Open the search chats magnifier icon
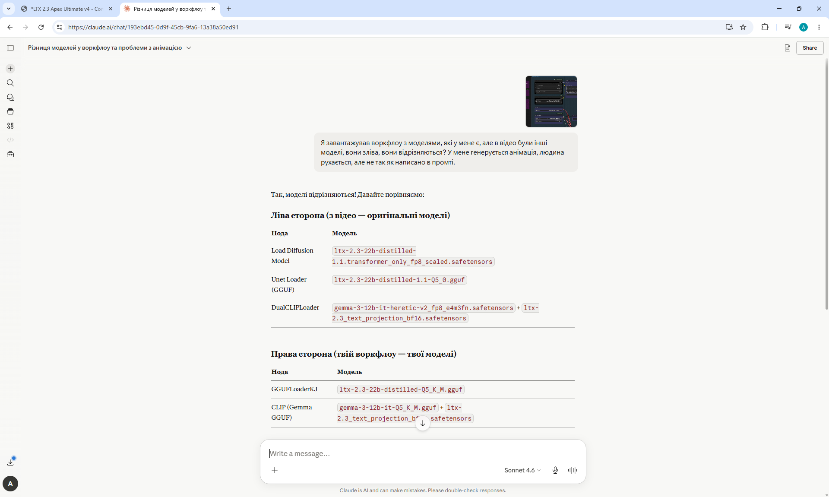Viewport: 829px width, 497px height. 10,83
